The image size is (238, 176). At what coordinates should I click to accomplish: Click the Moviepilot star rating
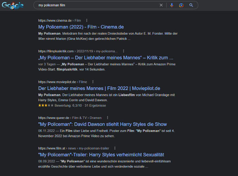pos(46,106)
